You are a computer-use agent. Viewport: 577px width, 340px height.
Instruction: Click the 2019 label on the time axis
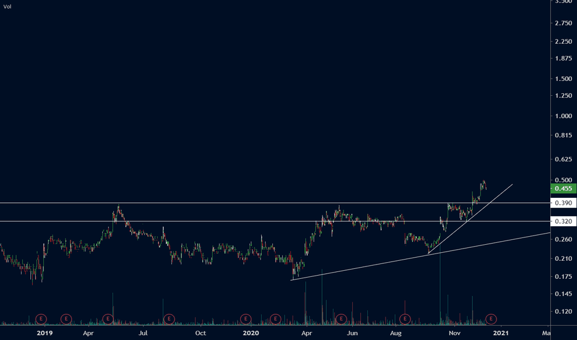tap(45, 333)
